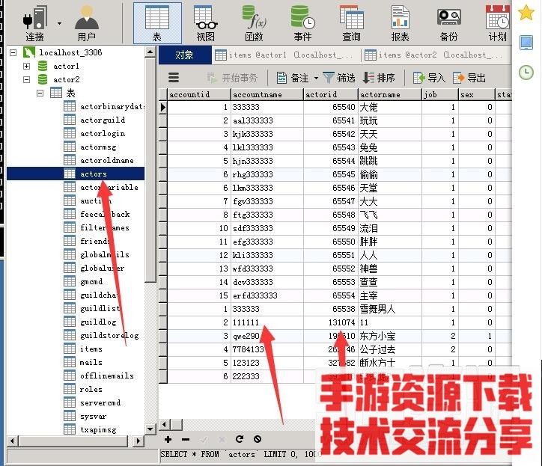The width and height of the screenshot is (542, 466).
Task: Open the 连接 (Connection) toolbar button
Action: pyautogui.click(x=34, y=23)
